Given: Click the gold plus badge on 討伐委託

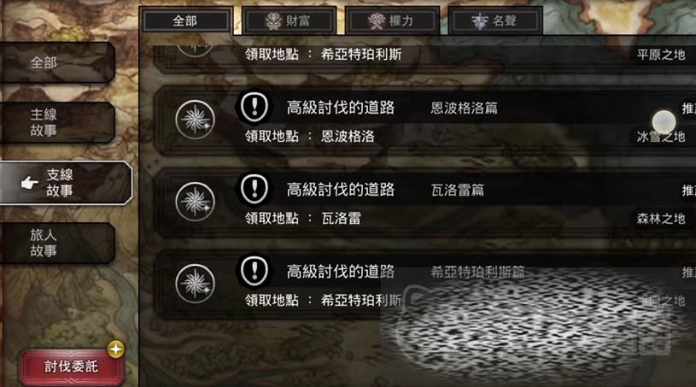Looking at the screenshot, I should pos(116,349).
